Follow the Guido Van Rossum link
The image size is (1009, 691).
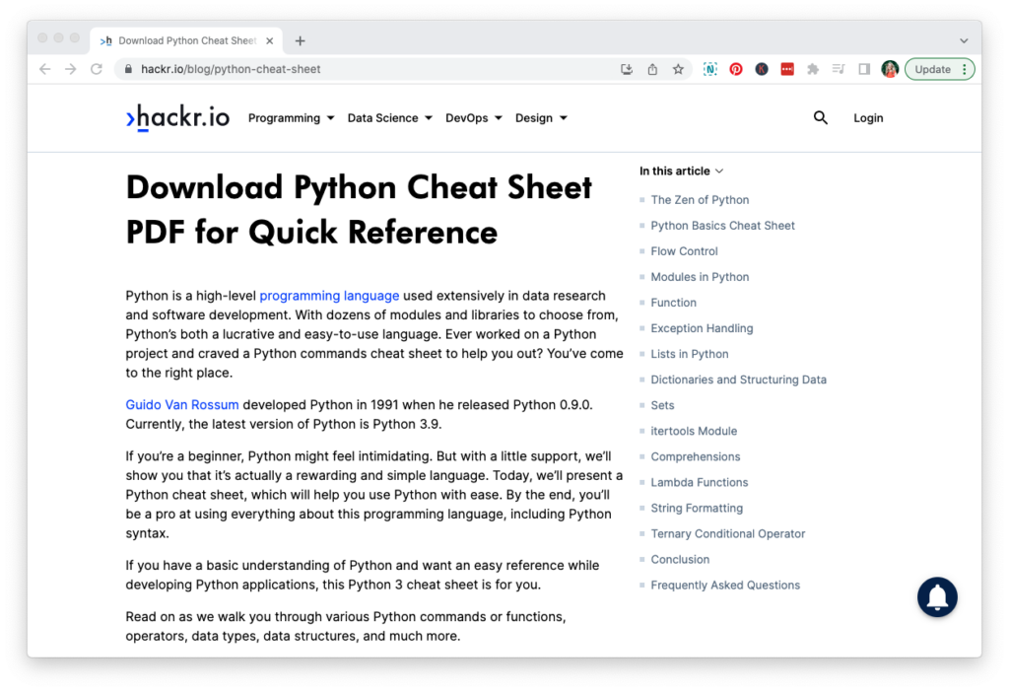click(x=182, y=405)
